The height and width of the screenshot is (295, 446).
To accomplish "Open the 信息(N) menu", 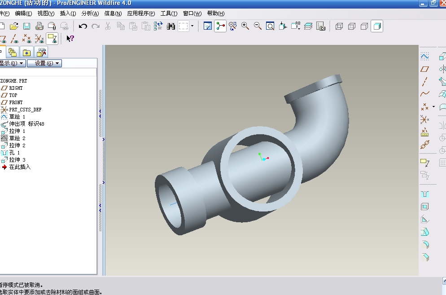I will pos(113,13).
